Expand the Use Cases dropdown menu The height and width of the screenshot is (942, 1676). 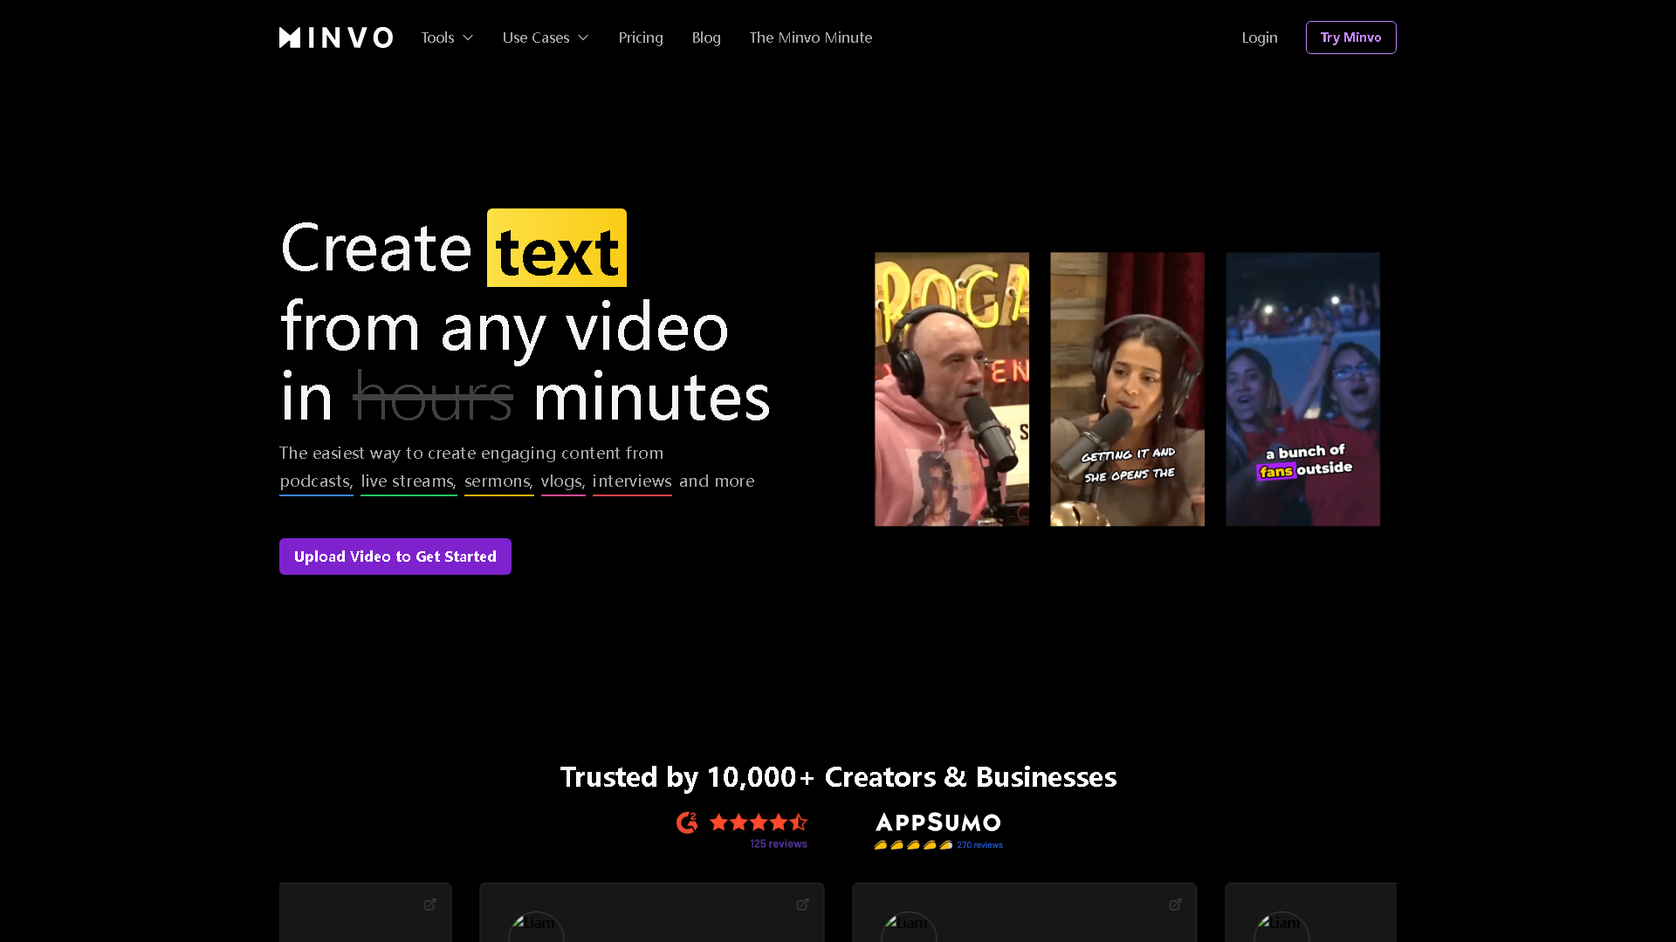546,38
